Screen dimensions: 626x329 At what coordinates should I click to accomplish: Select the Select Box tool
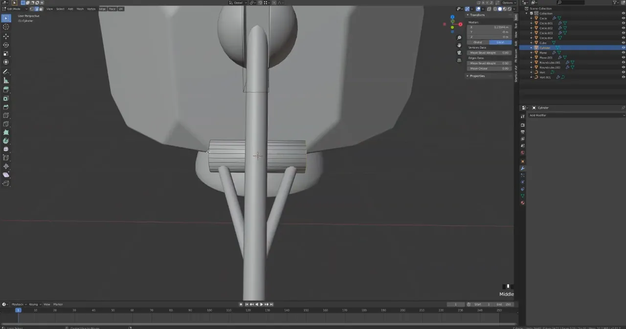tap(6, 19)
